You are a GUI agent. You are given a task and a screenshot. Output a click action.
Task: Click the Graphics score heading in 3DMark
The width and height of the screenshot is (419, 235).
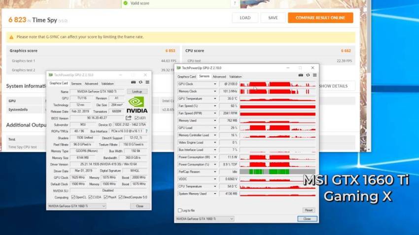point(24,51)
